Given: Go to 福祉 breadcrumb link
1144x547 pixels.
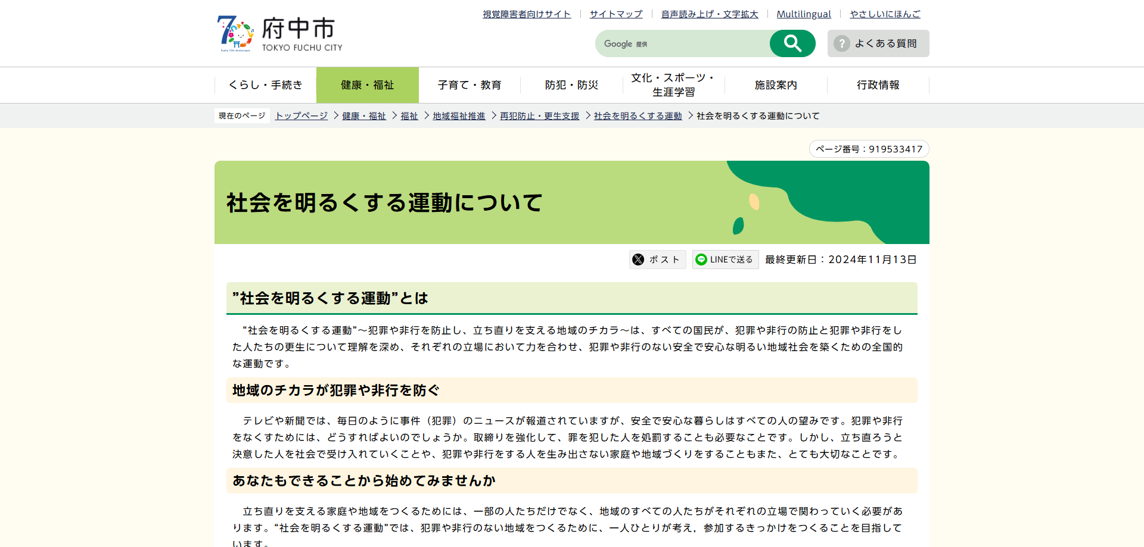Looking at the screenshot, I should (409, 116).
